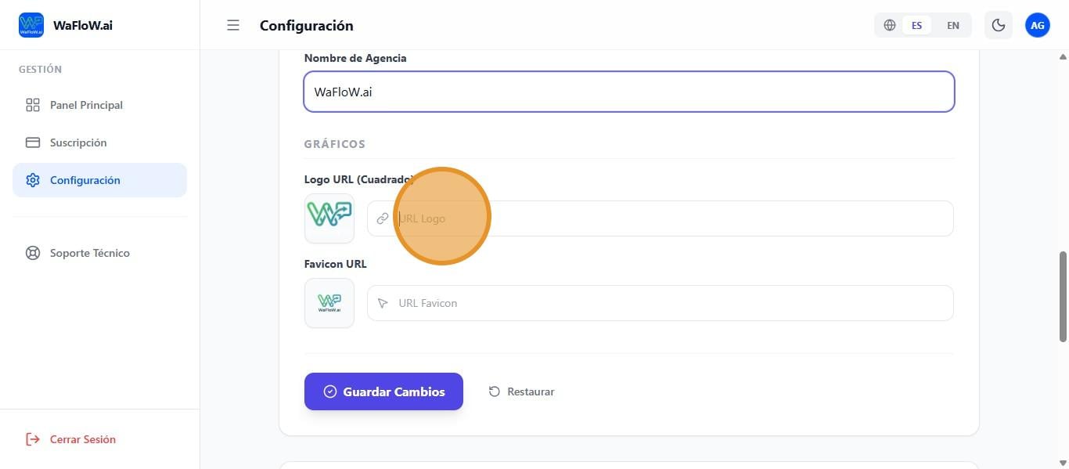Image resolution: width=1069 pixels, height=469 pixels.
Task: Select Configuración in sidebar
Action: [x=85, y=180]
